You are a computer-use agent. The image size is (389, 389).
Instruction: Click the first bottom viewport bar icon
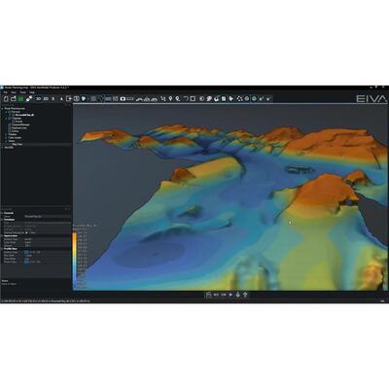[x=208, y=295]
